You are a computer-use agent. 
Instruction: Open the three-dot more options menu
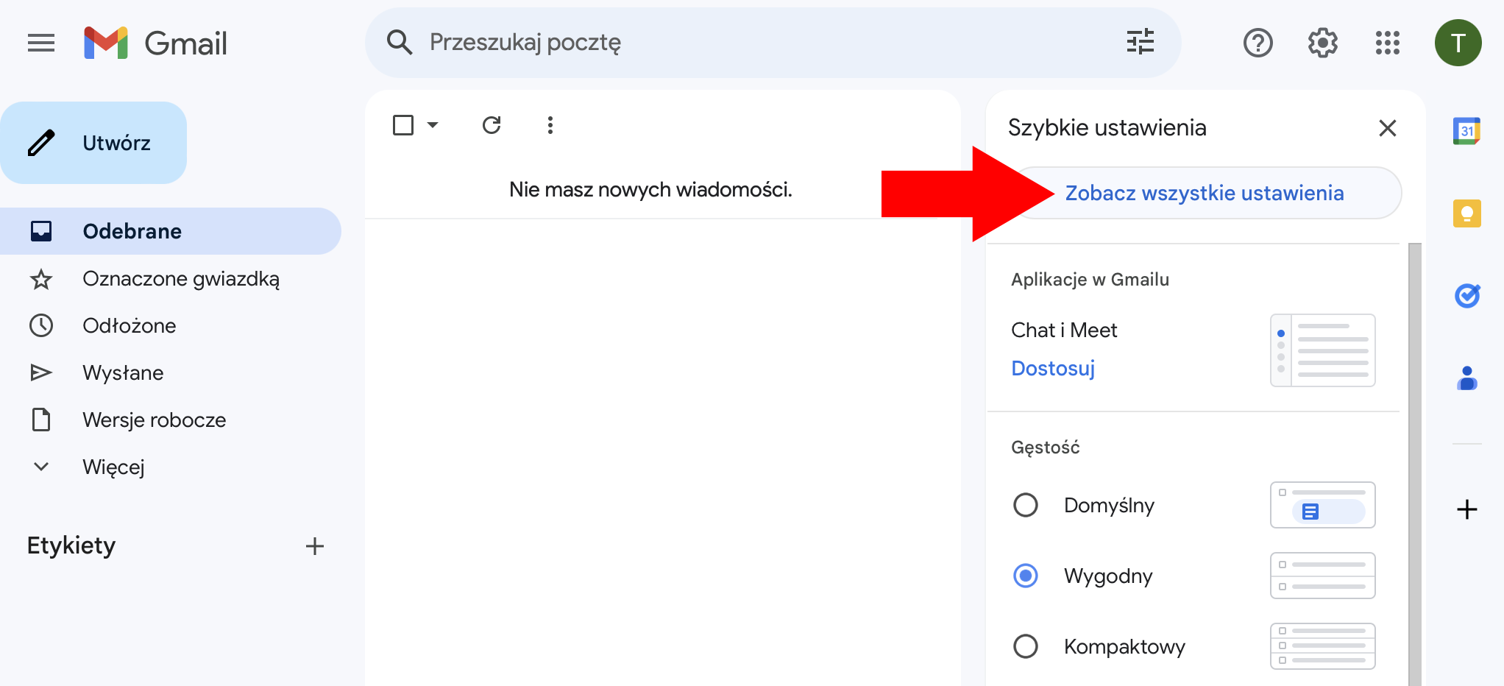550,124
